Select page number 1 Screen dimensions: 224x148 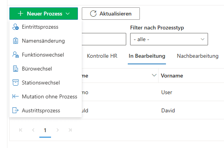click(45, 130)
